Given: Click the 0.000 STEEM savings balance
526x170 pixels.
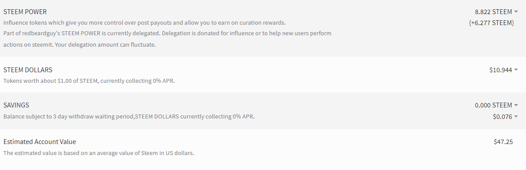Looking at the screenshot, I should [493, 105].
